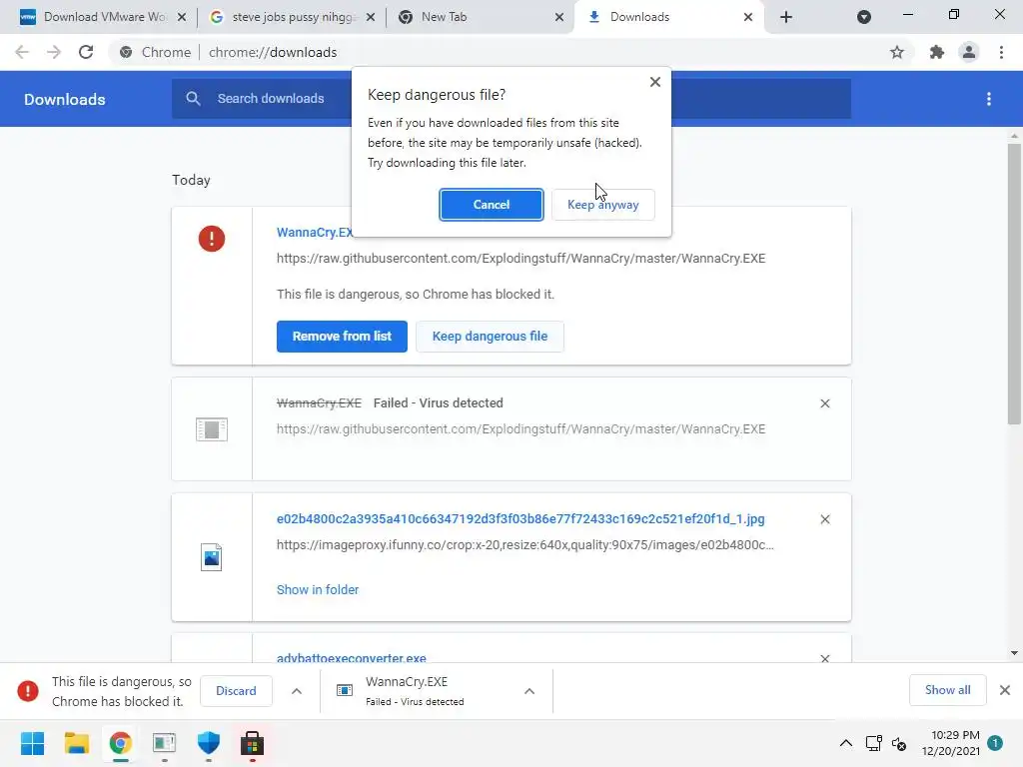
Task: Open the Windows Start menu
Action: (x=32, y=743)
